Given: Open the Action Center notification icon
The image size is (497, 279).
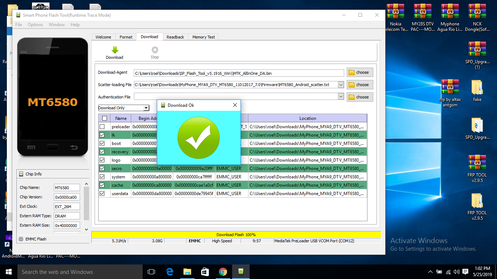Looking at the screenshot, I should click(x=465, y=272).
